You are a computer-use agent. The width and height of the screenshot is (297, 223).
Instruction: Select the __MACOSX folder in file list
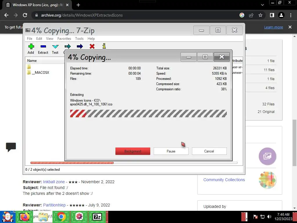point(38,72)
